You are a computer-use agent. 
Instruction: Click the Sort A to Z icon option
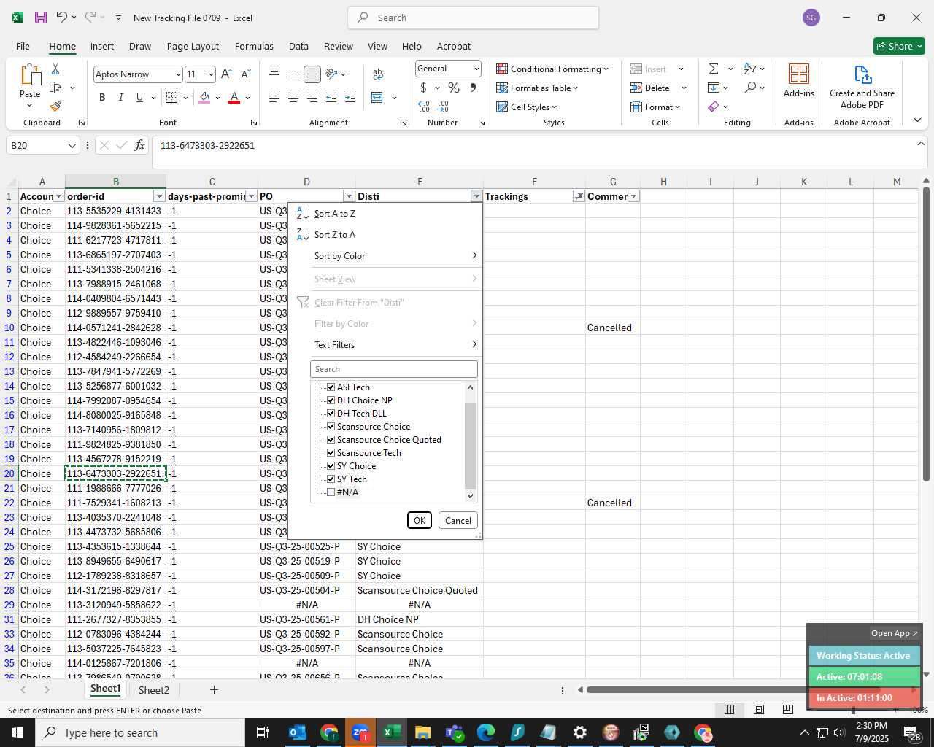click(x=302, y=213)
